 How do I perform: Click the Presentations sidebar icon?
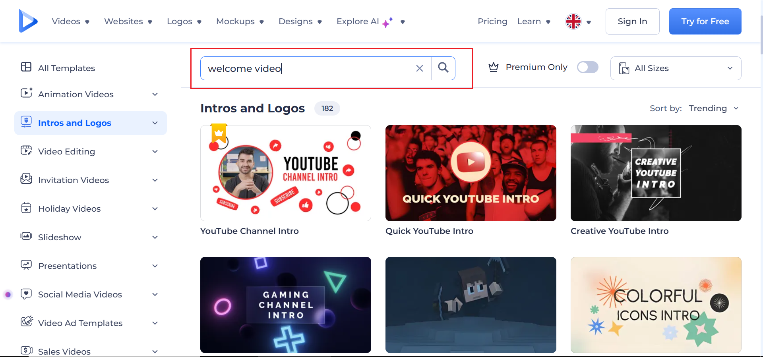(x=26, y=265)
